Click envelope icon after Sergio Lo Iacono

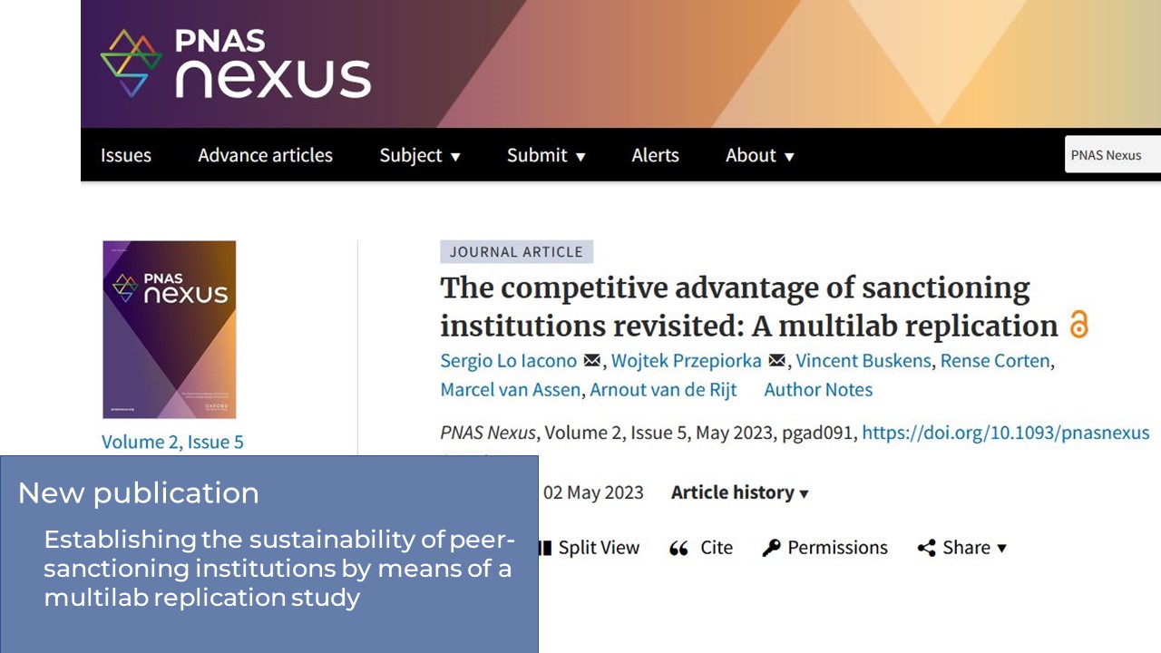tap(592, 360)
